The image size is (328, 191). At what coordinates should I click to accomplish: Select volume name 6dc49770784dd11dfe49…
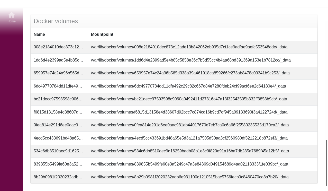pyautogui.click(x=58, y=86)
